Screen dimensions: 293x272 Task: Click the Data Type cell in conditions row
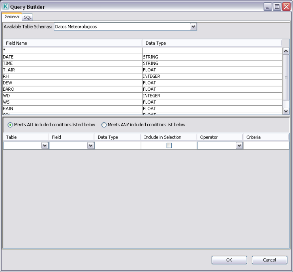(x=118, y=146)
